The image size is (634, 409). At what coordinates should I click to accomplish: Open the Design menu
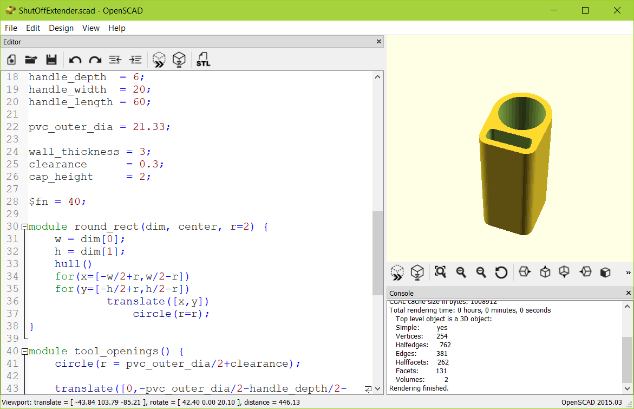[61, 28]
